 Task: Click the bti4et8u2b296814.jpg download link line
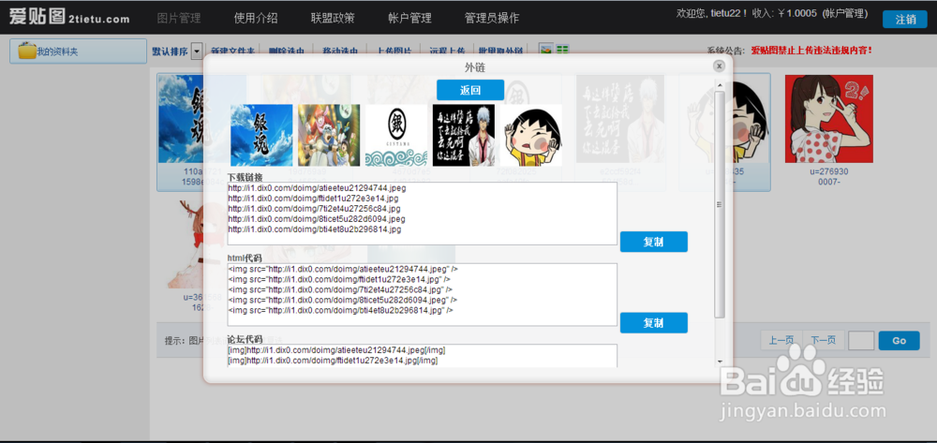pyautogui.click(x=314, y=229)
